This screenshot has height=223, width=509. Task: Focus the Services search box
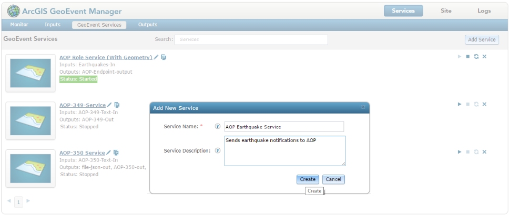[x=251, y=39]
